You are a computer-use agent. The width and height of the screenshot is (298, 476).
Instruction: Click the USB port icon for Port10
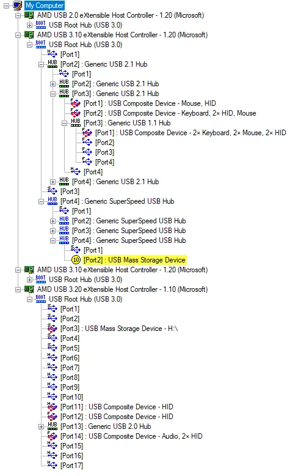click(x=52, y=396)
